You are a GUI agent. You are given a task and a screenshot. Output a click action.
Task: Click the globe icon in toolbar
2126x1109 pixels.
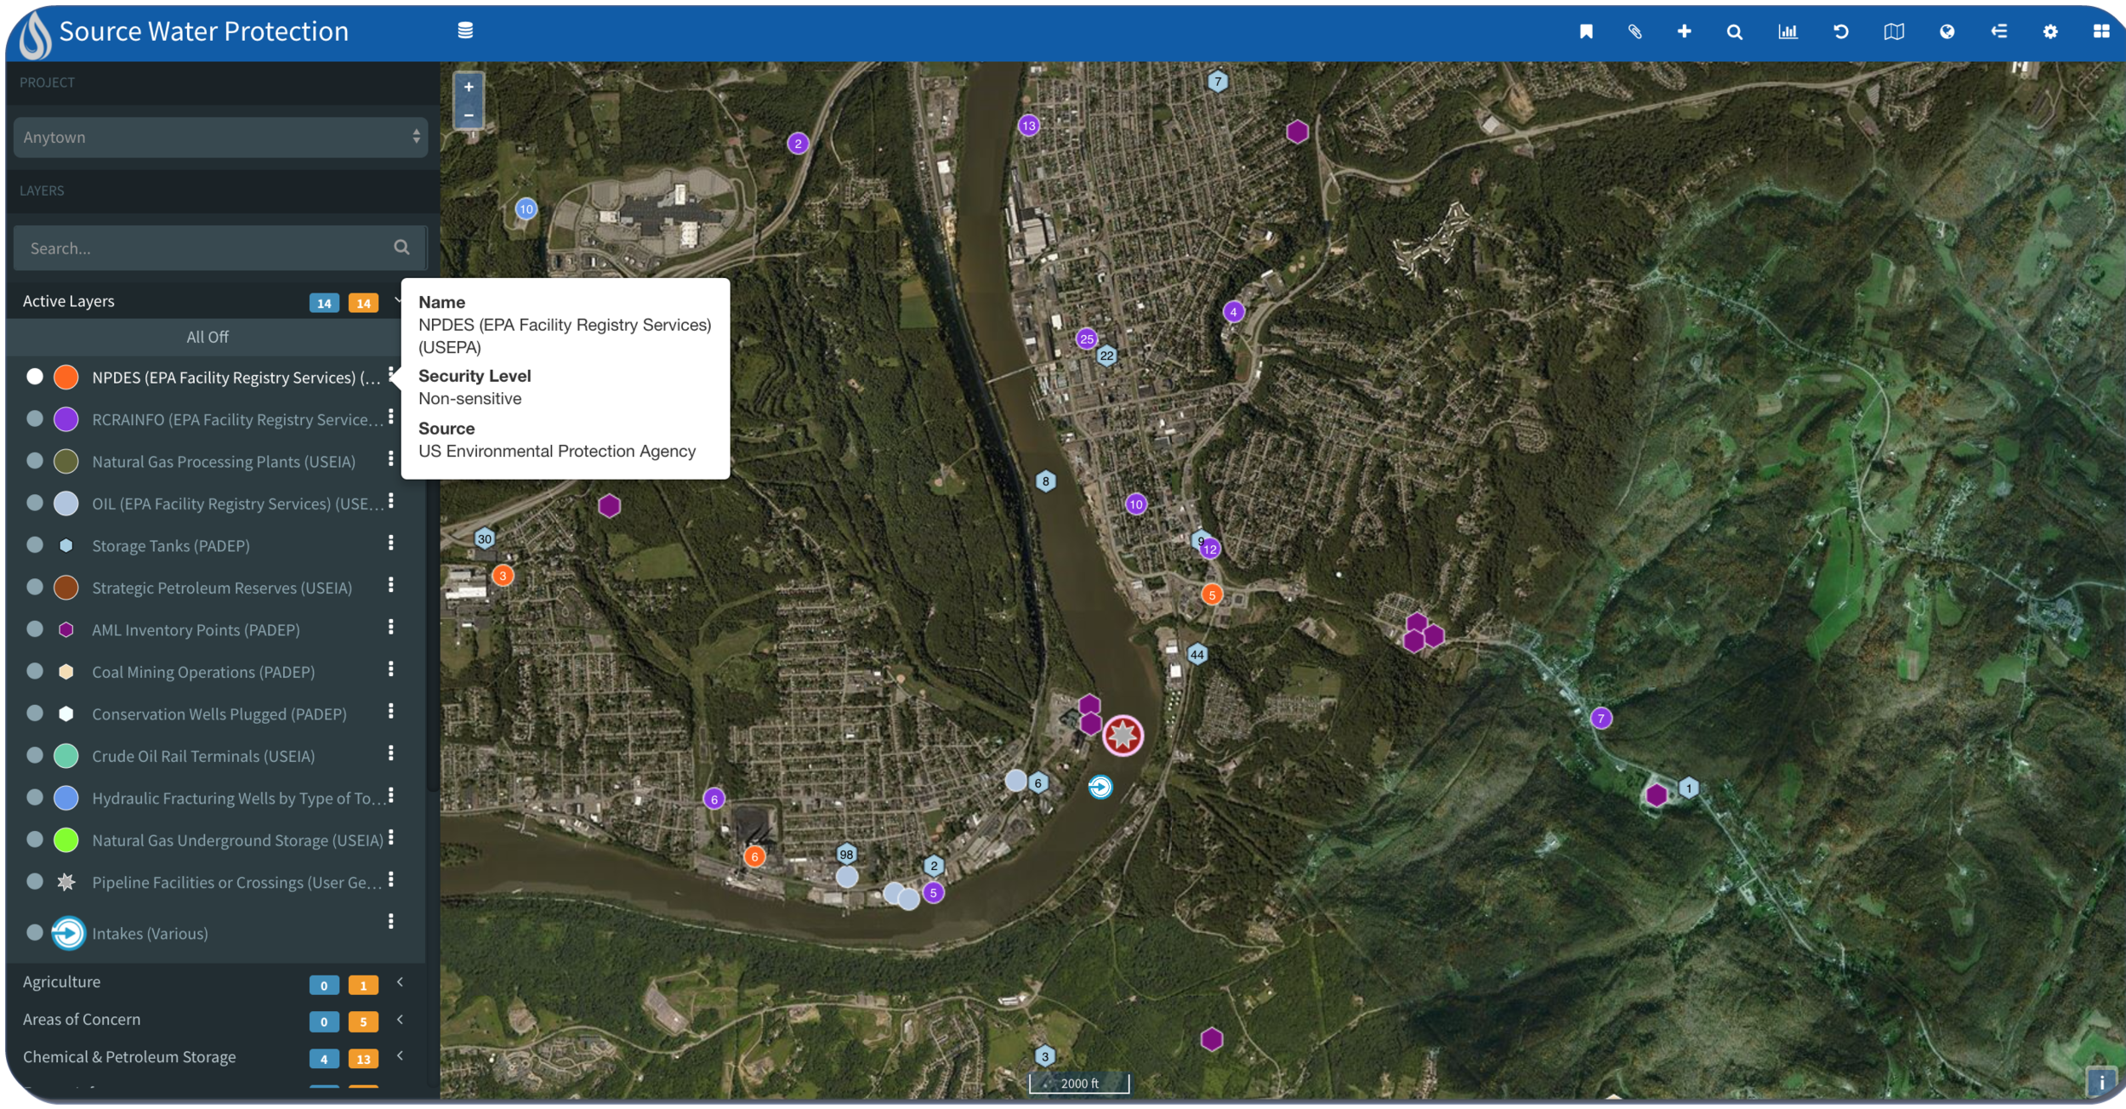coord(1947,31)
